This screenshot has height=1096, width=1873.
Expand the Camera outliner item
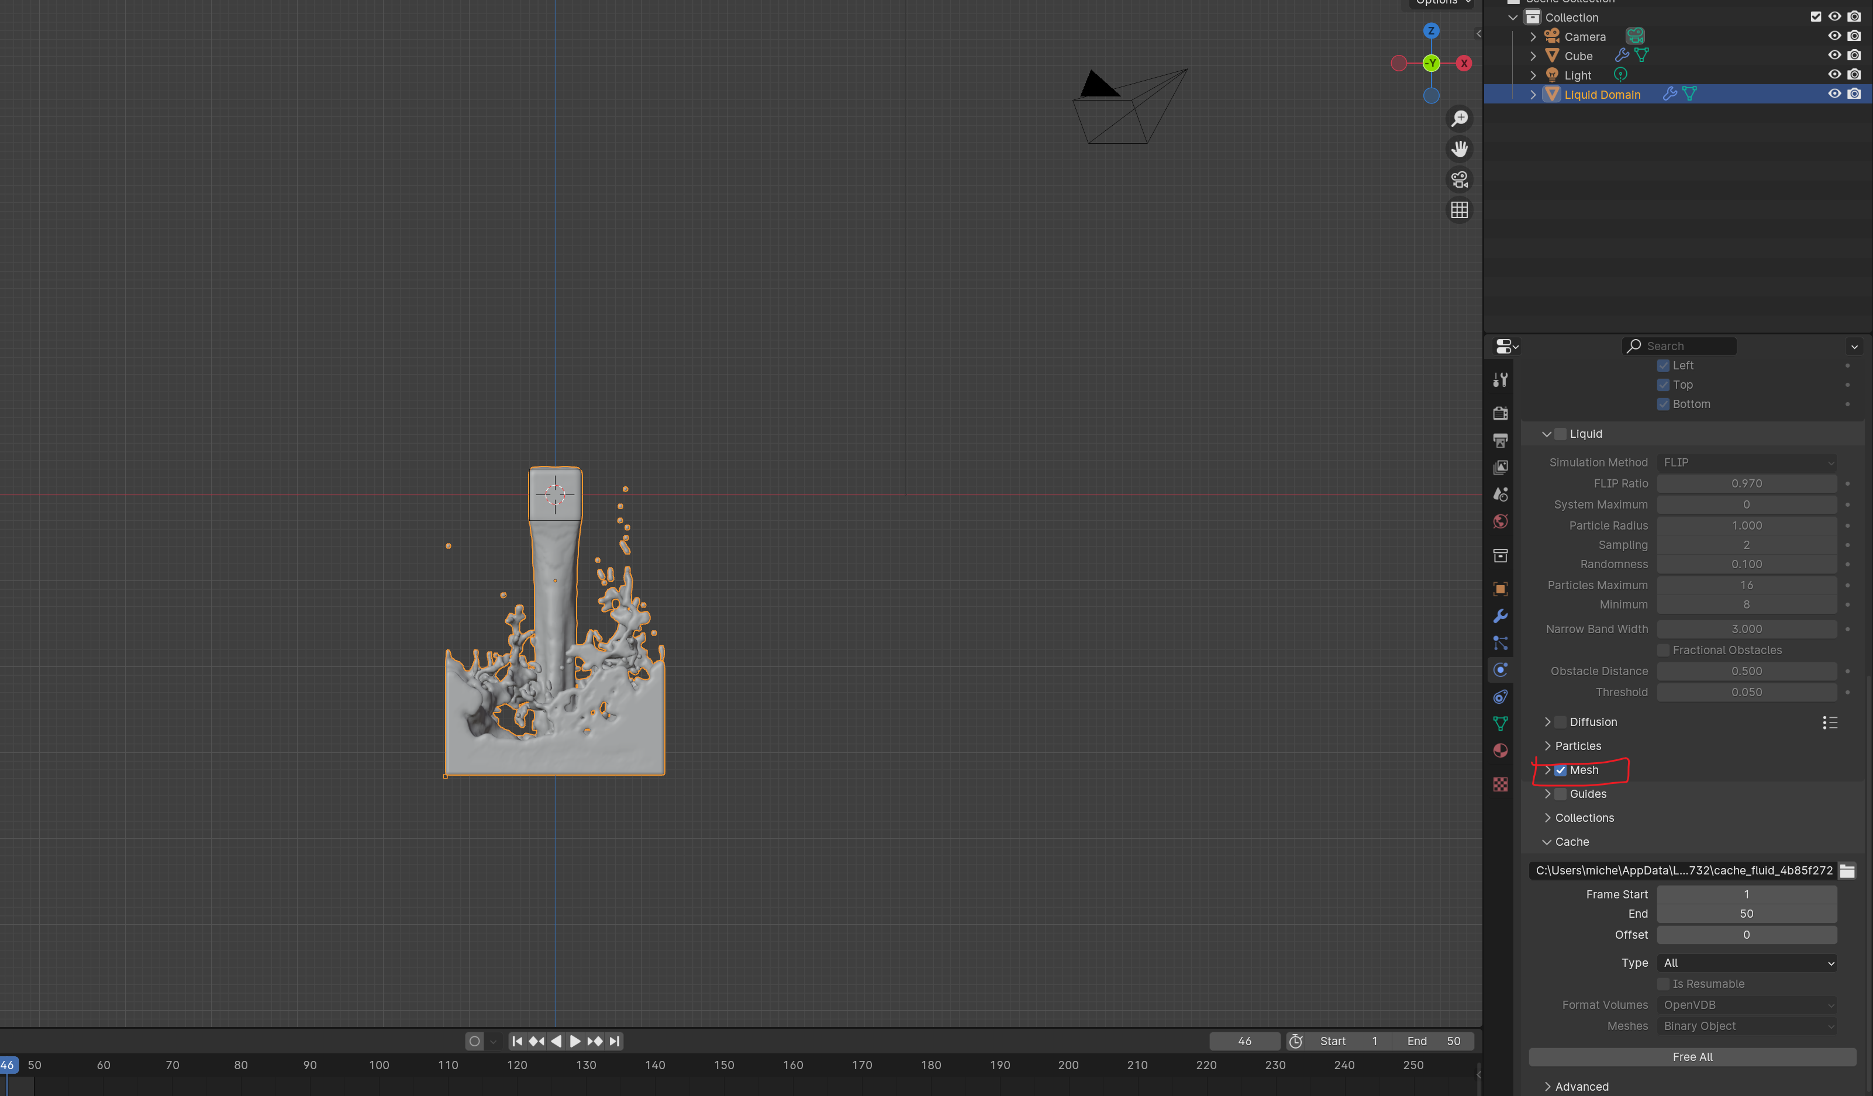point(1533,36)
